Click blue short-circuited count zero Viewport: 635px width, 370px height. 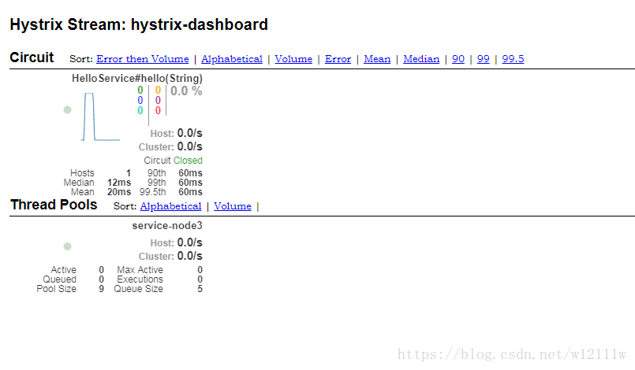(140, 100)
